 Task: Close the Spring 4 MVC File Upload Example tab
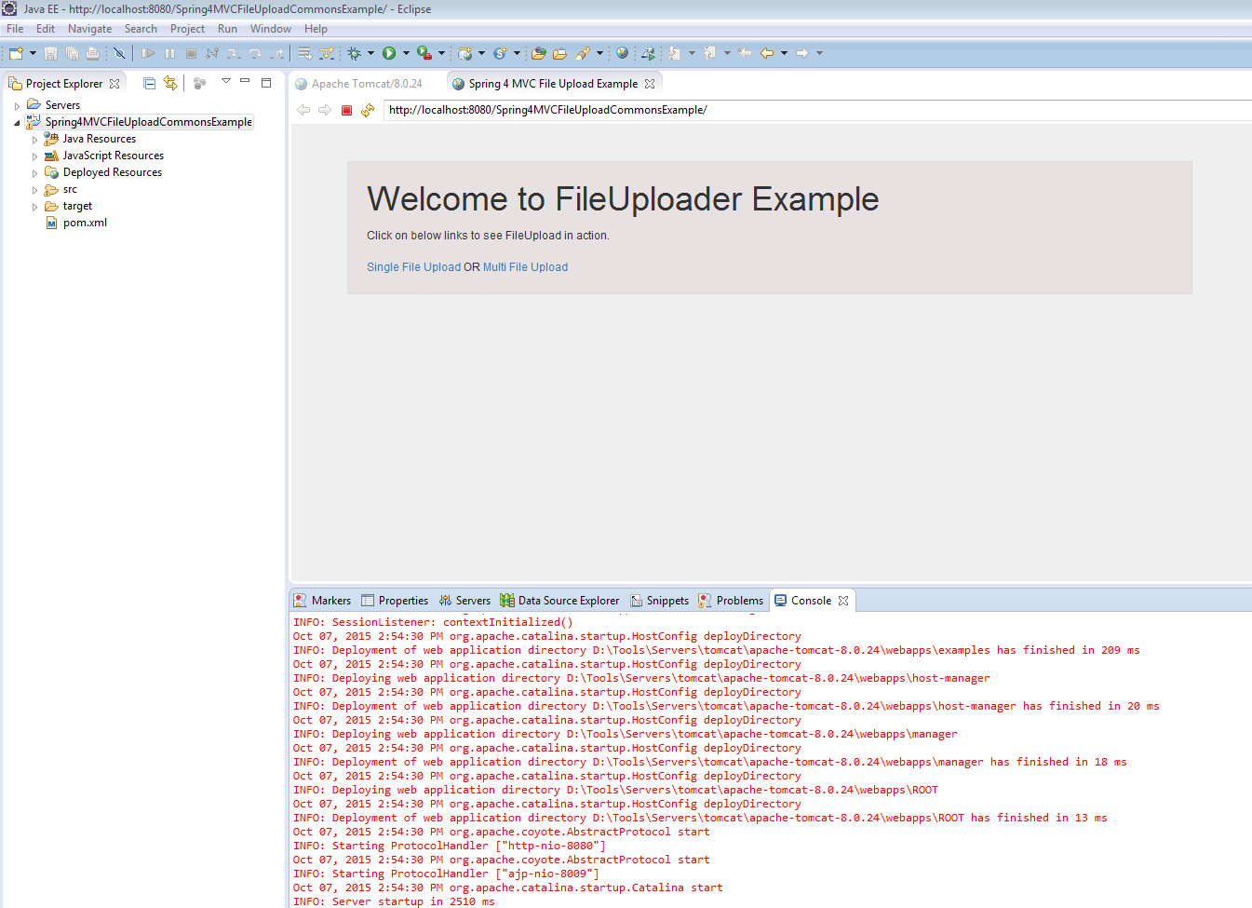(650, 84)
